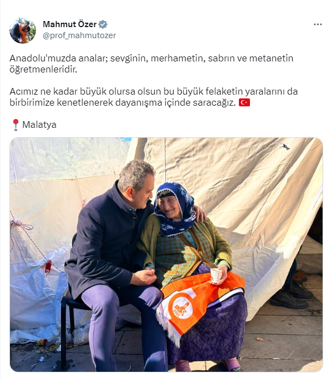Click the blue verified badge icon

click(103, 24)
